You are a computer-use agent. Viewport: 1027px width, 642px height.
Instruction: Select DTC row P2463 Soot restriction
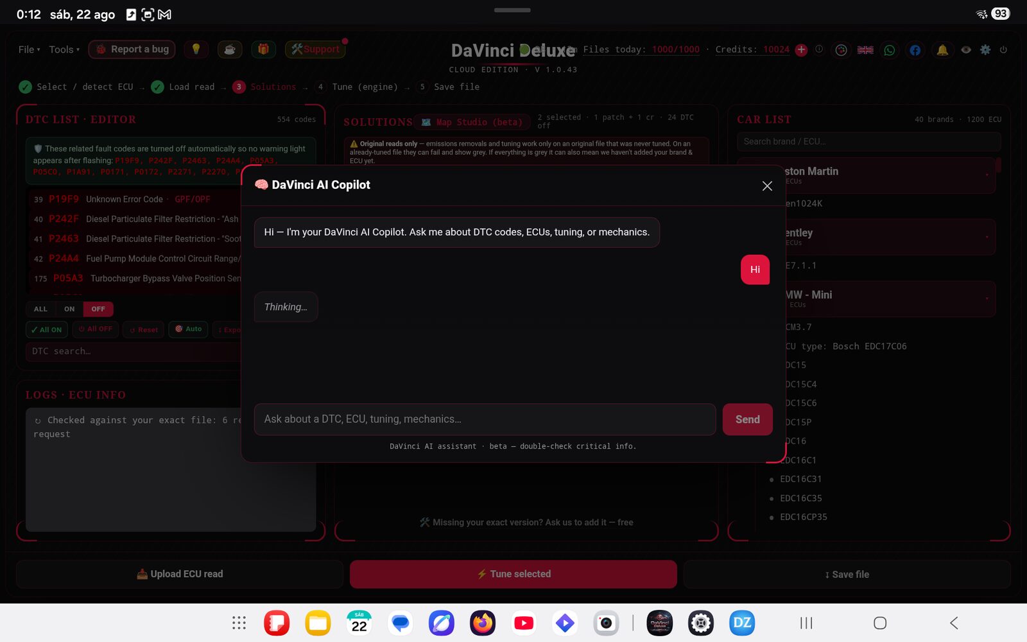tap(136, 239)
